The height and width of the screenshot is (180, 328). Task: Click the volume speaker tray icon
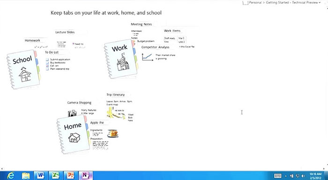(303, 176)
